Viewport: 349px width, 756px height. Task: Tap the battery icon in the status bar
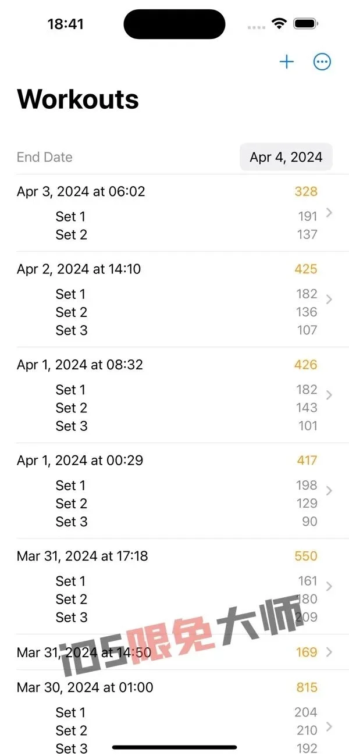point(305,24)
